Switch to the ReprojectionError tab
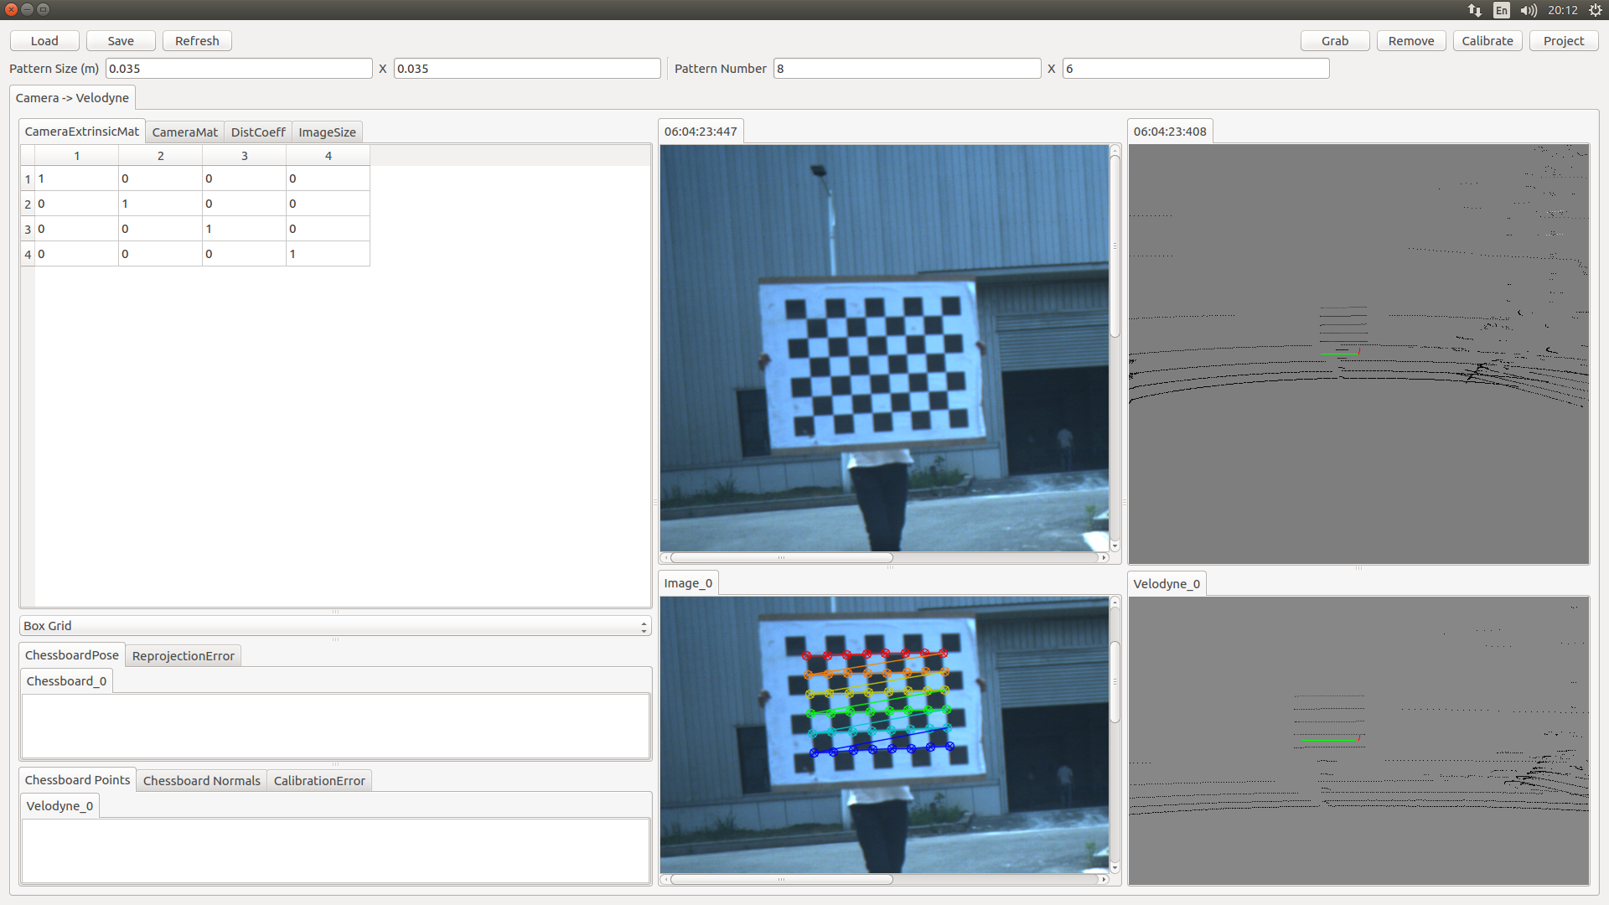The image size is (1609, 905). 183,655
